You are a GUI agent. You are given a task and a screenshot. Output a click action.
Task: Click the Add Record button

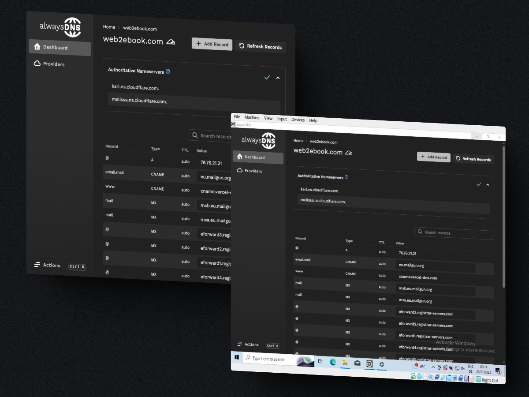[x=433, y=157]
